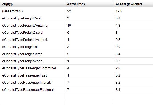Screen dimensions: 153x107
Task: Select the eConsistTypePassengerRegional row
Action: point(76,90)
